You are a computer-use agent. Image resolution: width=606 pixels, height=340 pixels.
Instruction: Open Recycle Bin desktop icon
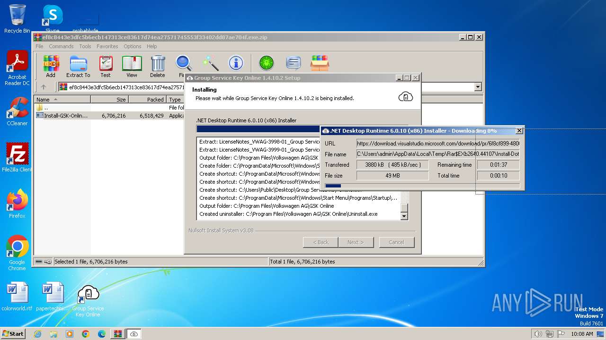point(17,19)
